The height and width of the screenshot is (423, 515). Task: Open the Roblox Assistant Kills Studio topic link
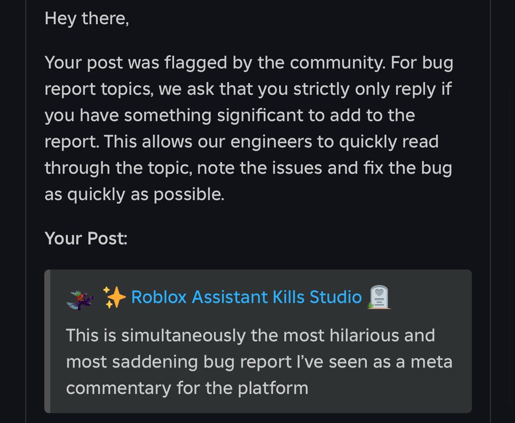tap(246, 297)
